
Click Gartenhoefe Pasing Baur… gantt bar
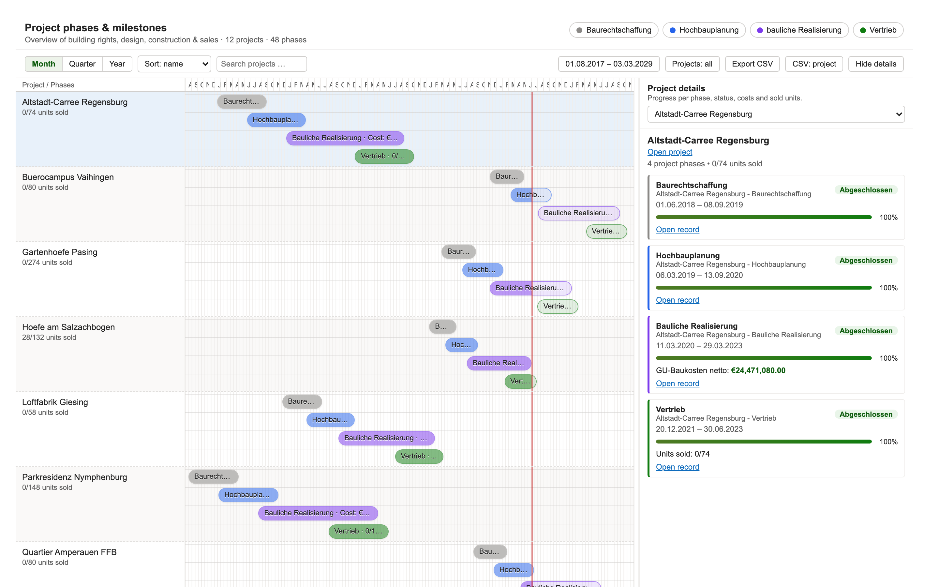[459, 251]
